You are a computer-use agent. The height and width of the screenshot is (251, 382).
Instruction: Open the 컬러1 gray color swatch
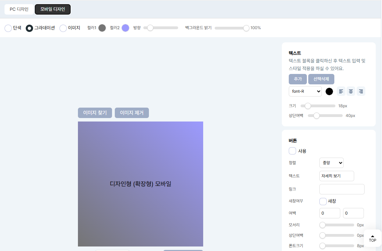102,28
